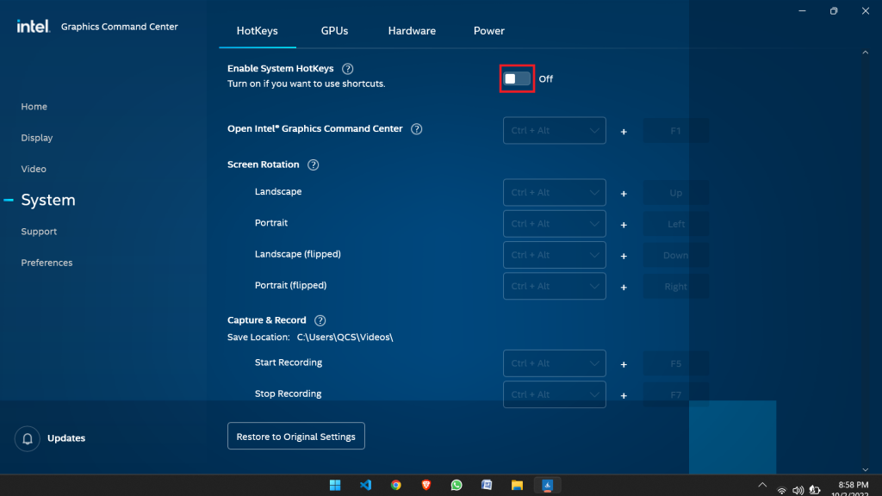Restore down the application window
This screenshot has height=496, width=882.
834,10
